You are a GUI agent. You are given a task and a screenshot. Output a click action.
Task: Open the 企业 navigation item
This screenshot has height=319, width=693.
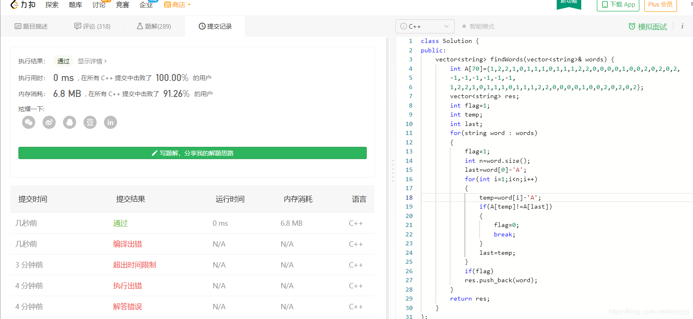point(146,4)
